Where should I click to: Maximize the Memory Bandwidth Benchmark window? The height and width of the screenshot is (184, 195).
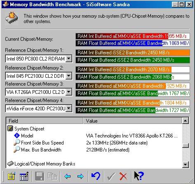click(181, 5)
